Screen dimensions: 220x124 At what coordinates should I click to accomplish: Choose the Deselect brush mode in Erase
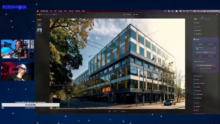[x=211, y=44]
